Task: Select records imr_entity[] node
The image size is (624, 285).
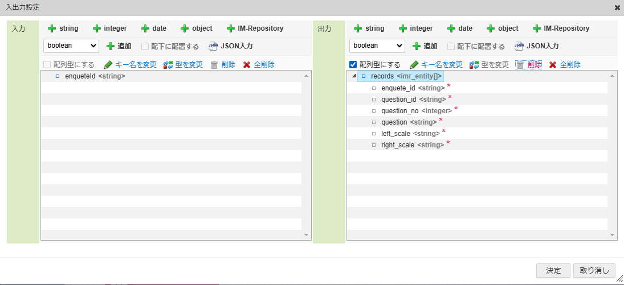Action: (401, 76)
